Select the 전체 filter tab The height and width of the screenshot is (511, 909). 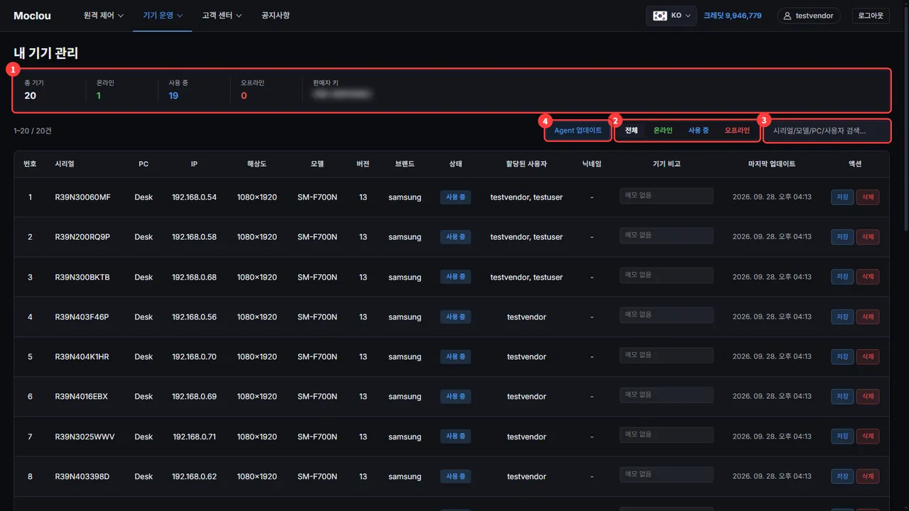631,131
